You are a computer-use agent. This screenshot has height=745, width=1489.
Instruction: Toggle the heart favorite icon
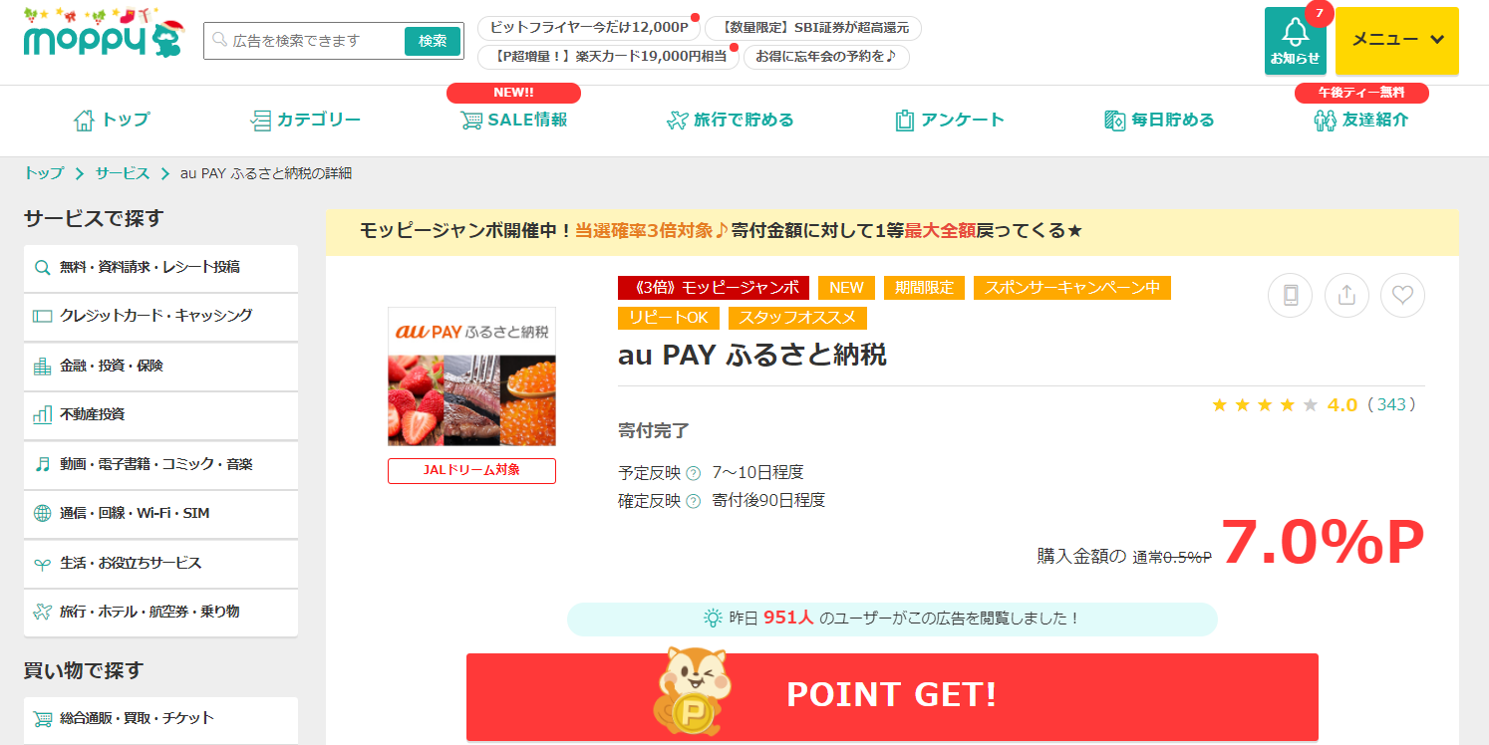coord(1402,295)
